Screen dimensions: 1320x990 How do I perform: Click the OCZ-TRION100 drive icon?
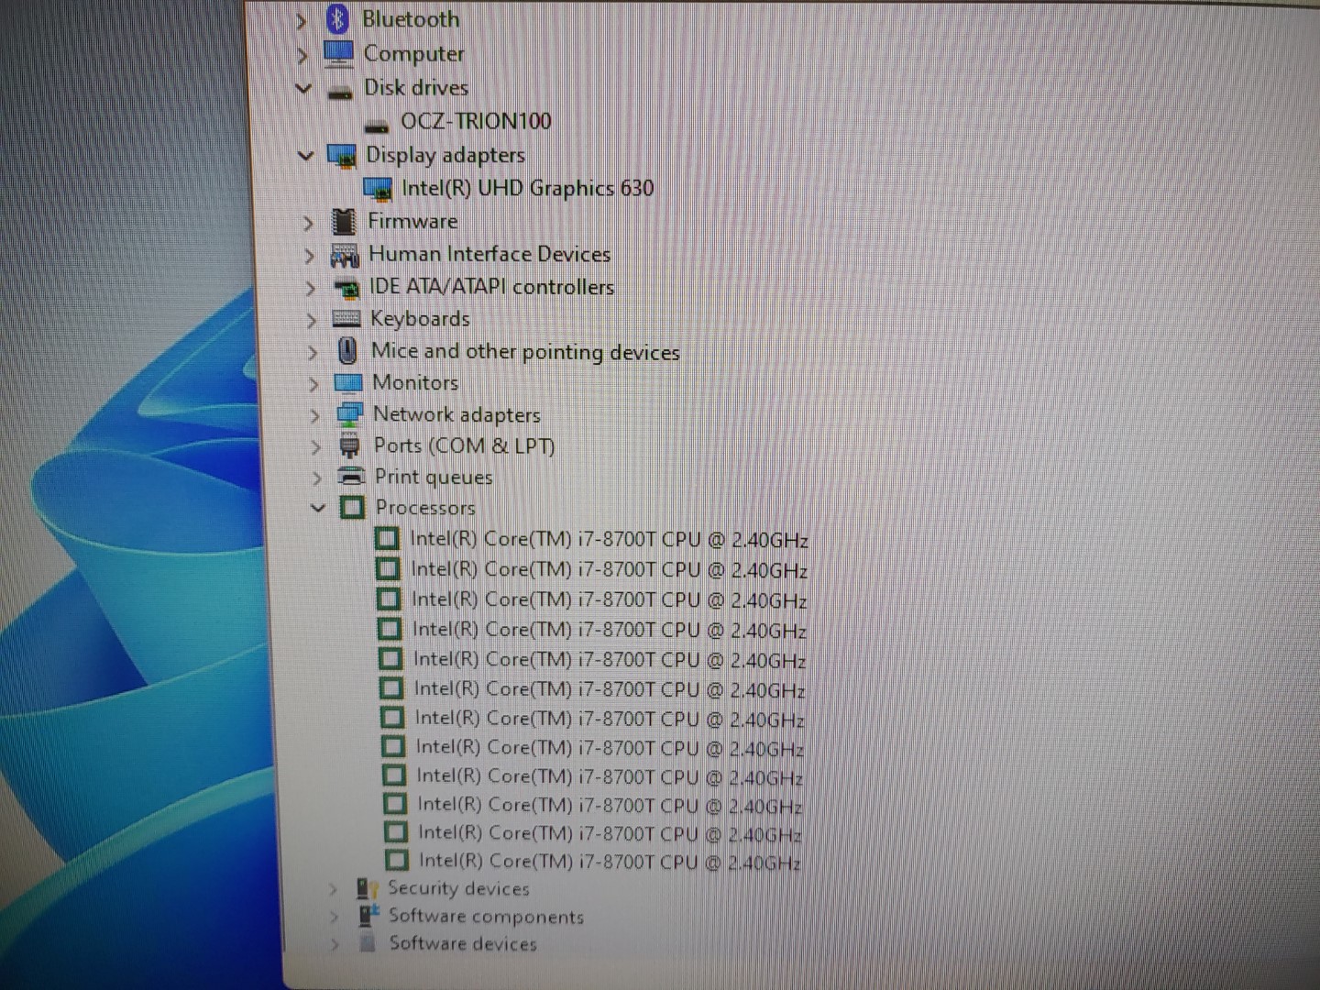click(x=377, y=126)
